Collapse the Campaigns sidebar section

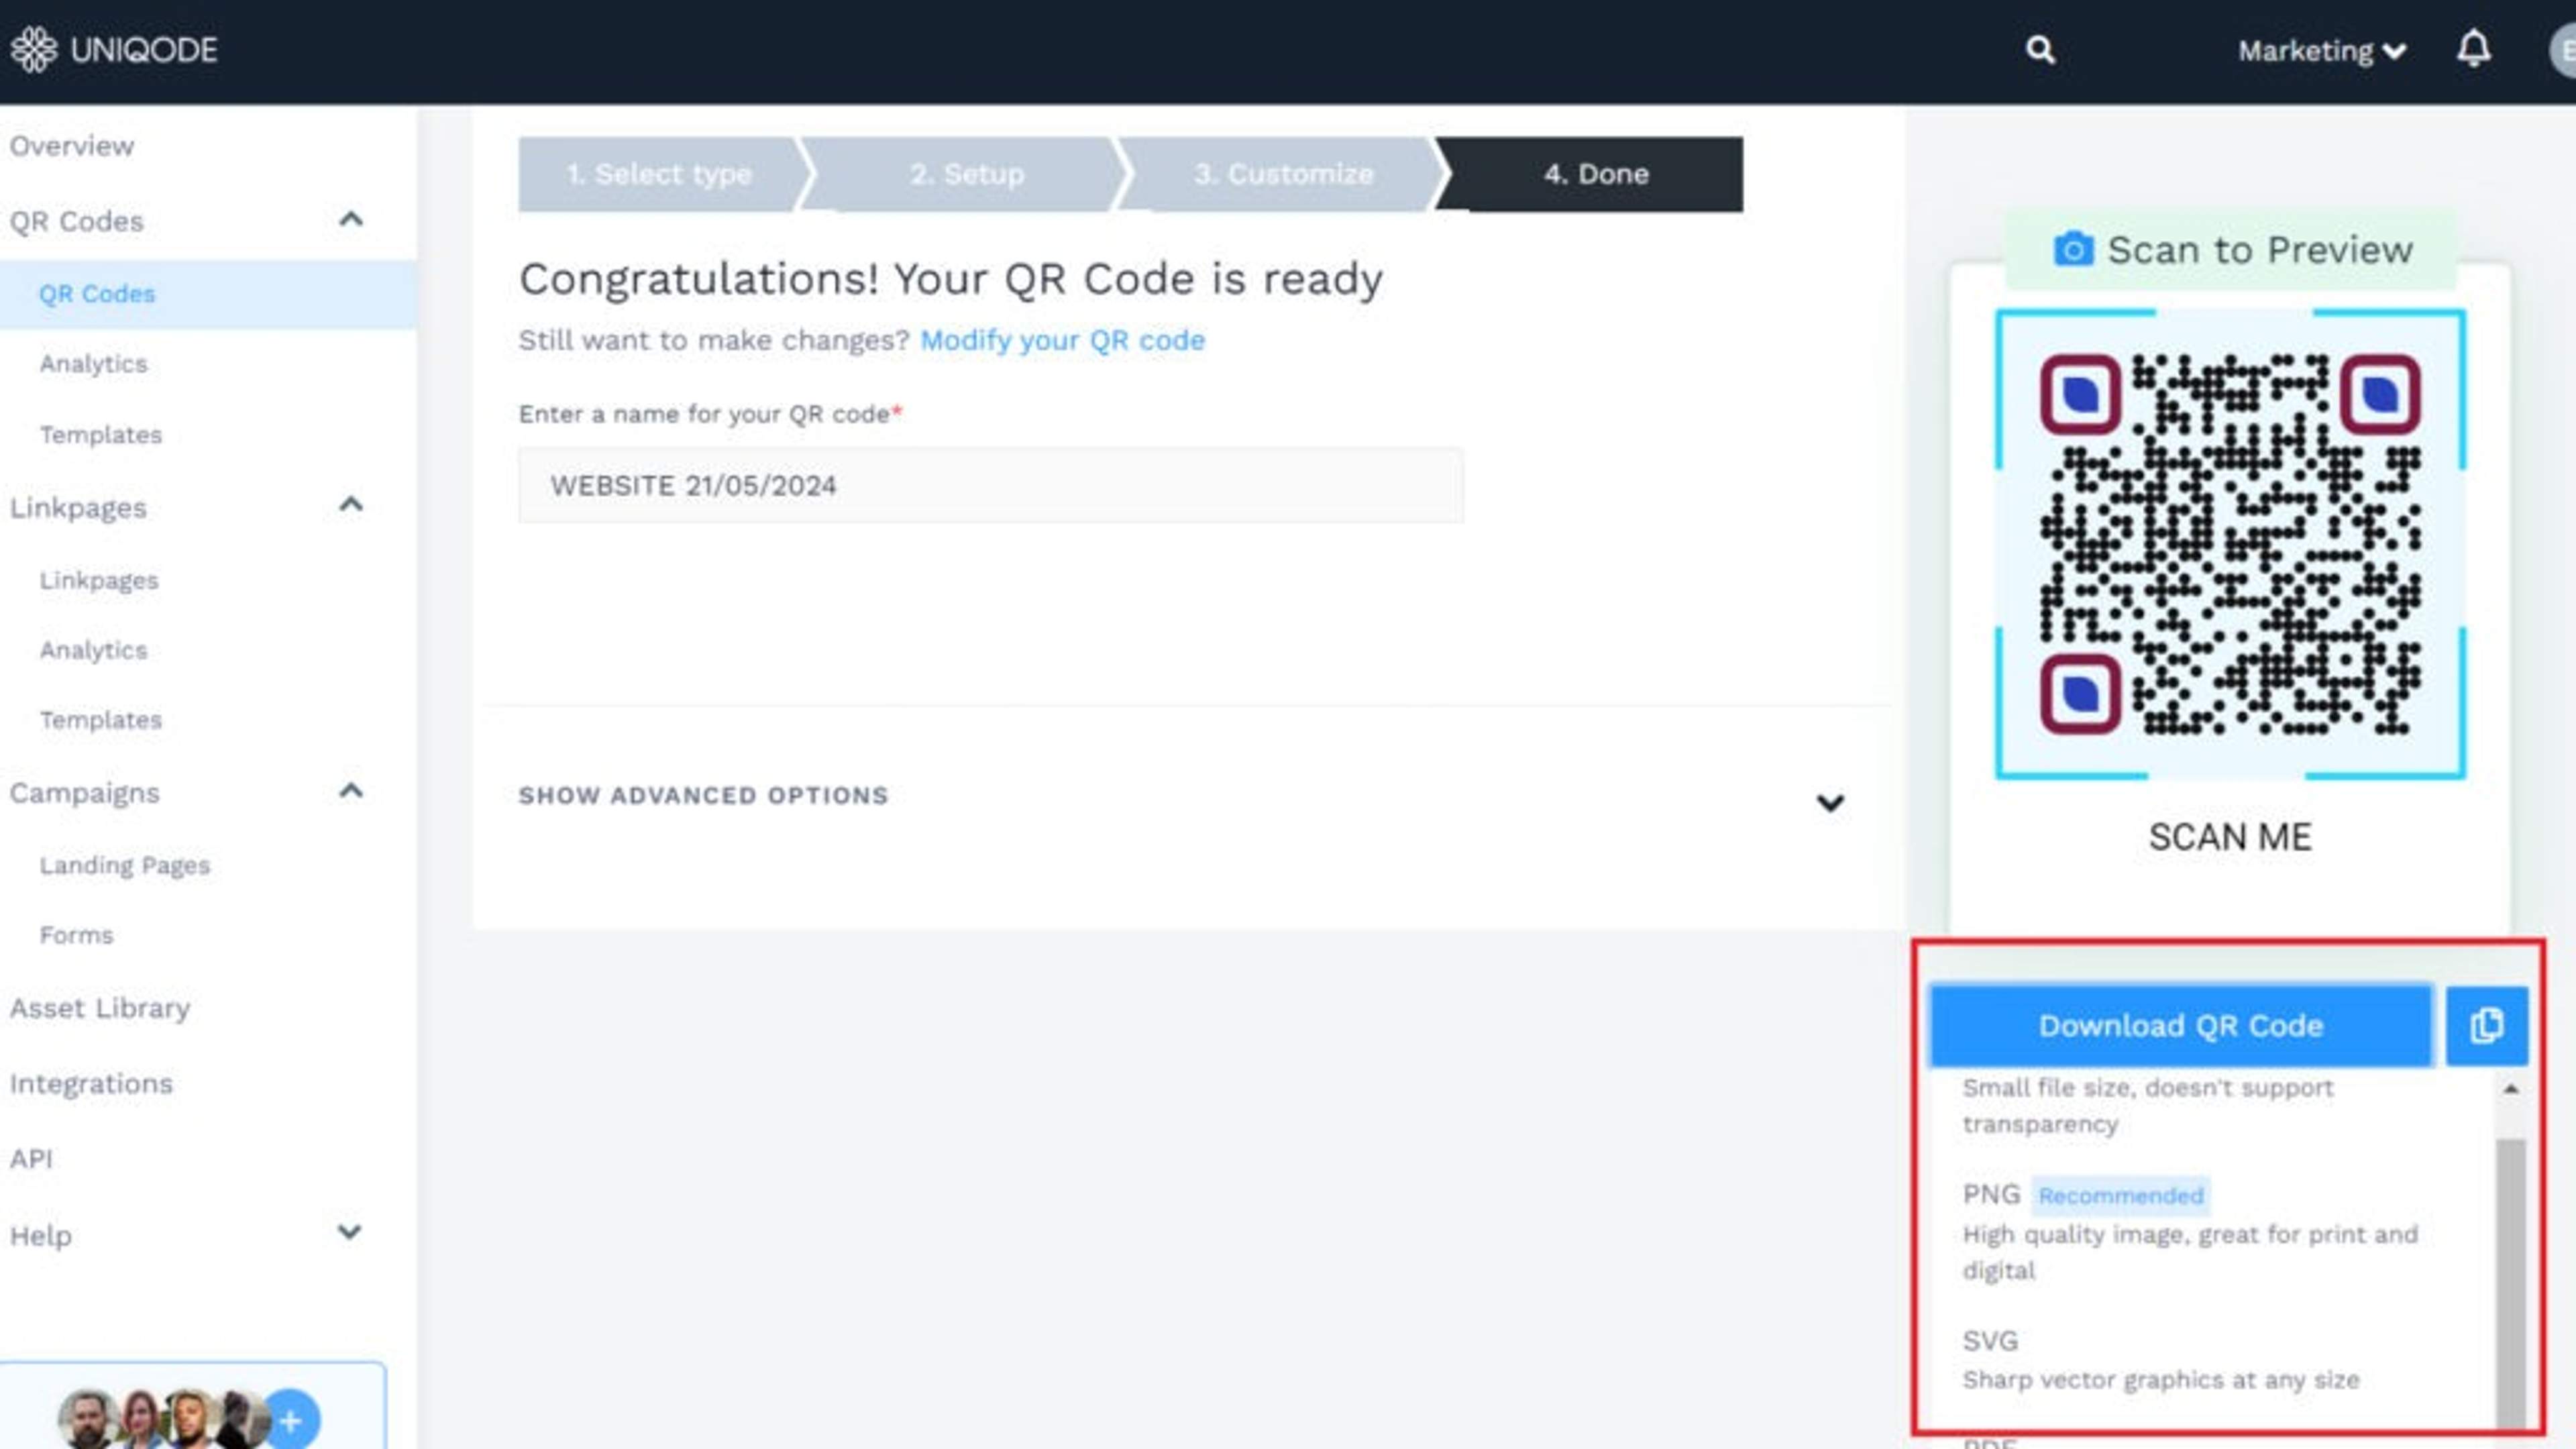350,792
